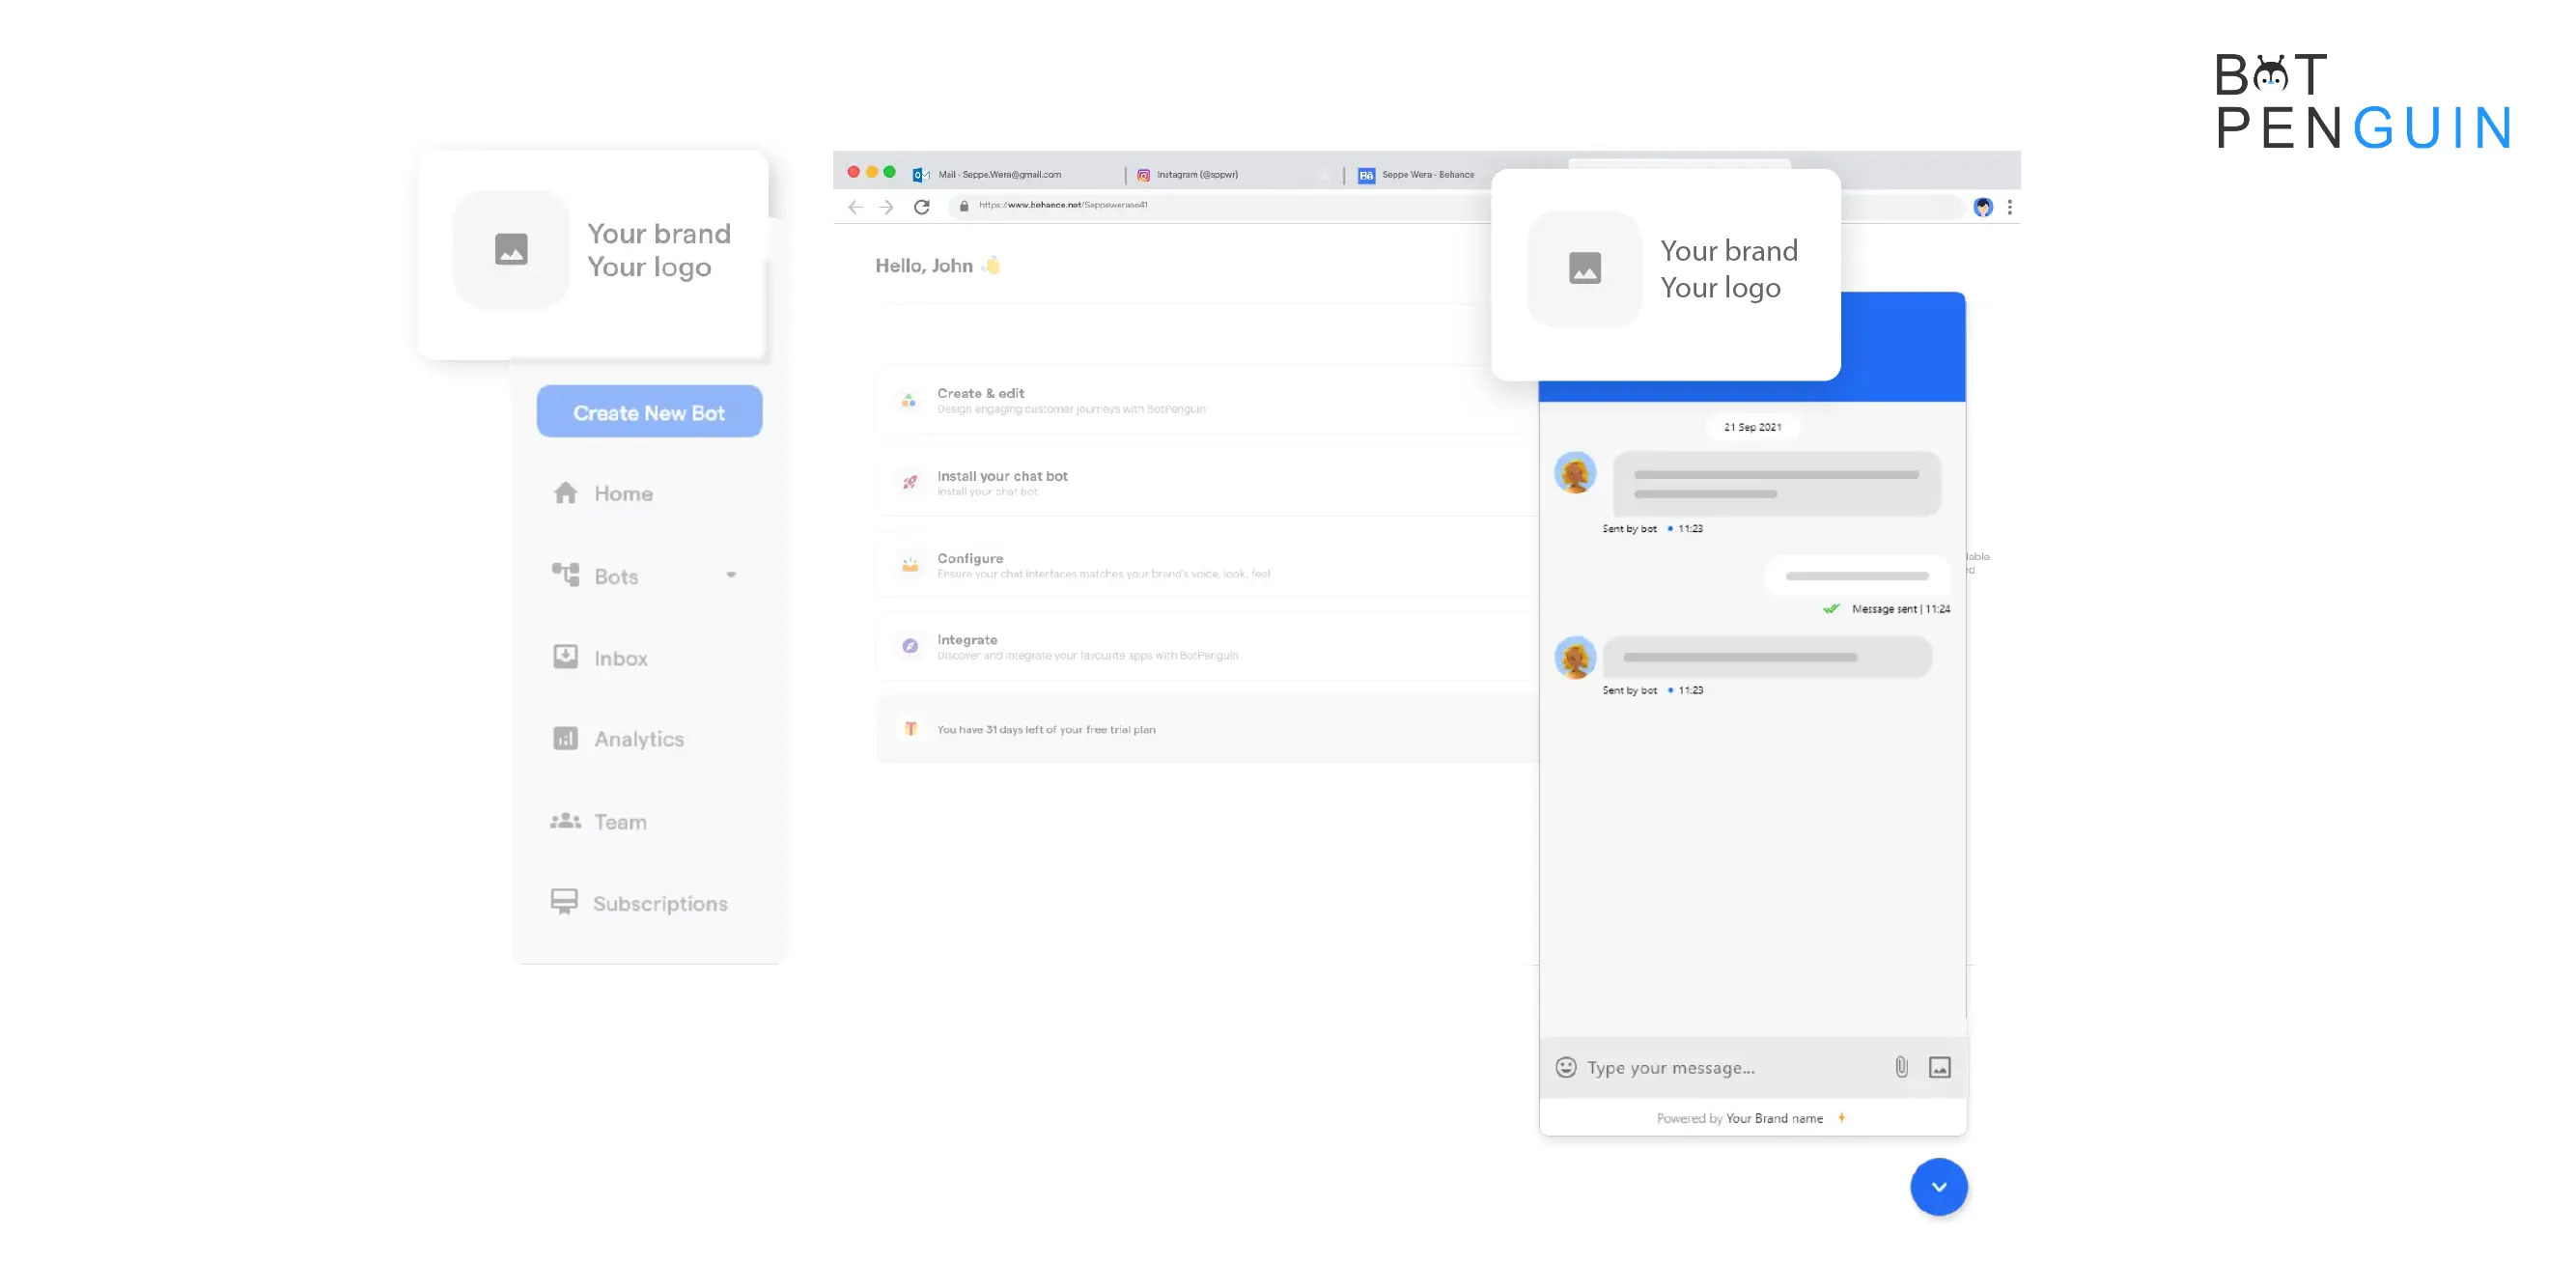Click the image upload icon in chat

[1941, 1067]
